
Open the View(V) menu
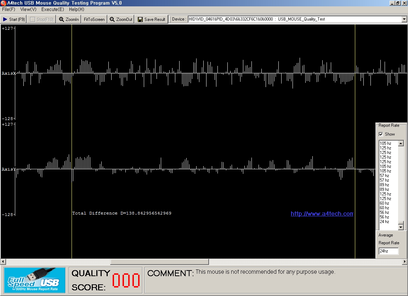point(28,9)
